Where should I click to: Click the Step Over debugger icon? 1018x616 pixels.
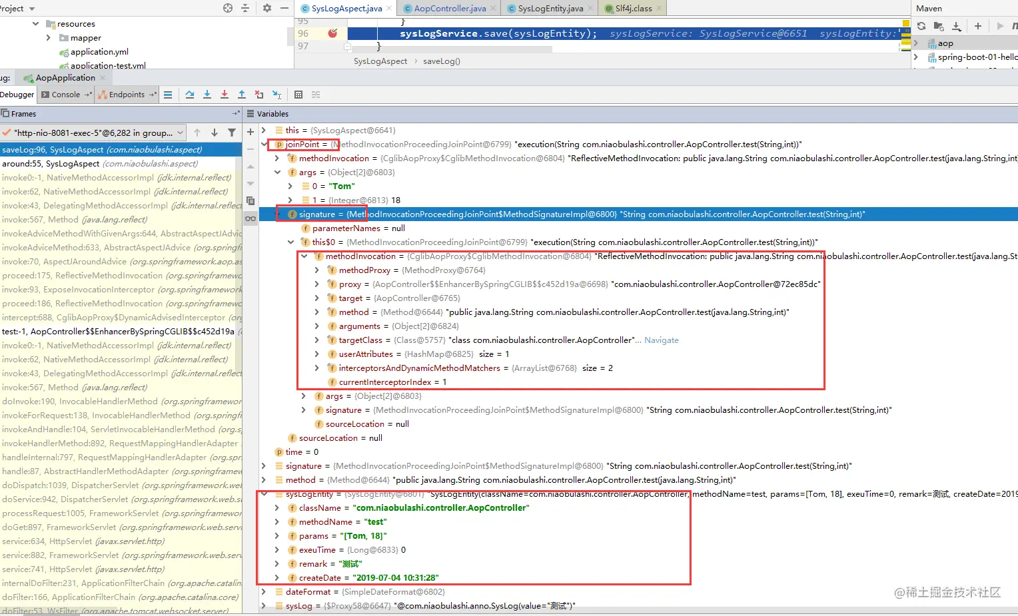(190, 95)
